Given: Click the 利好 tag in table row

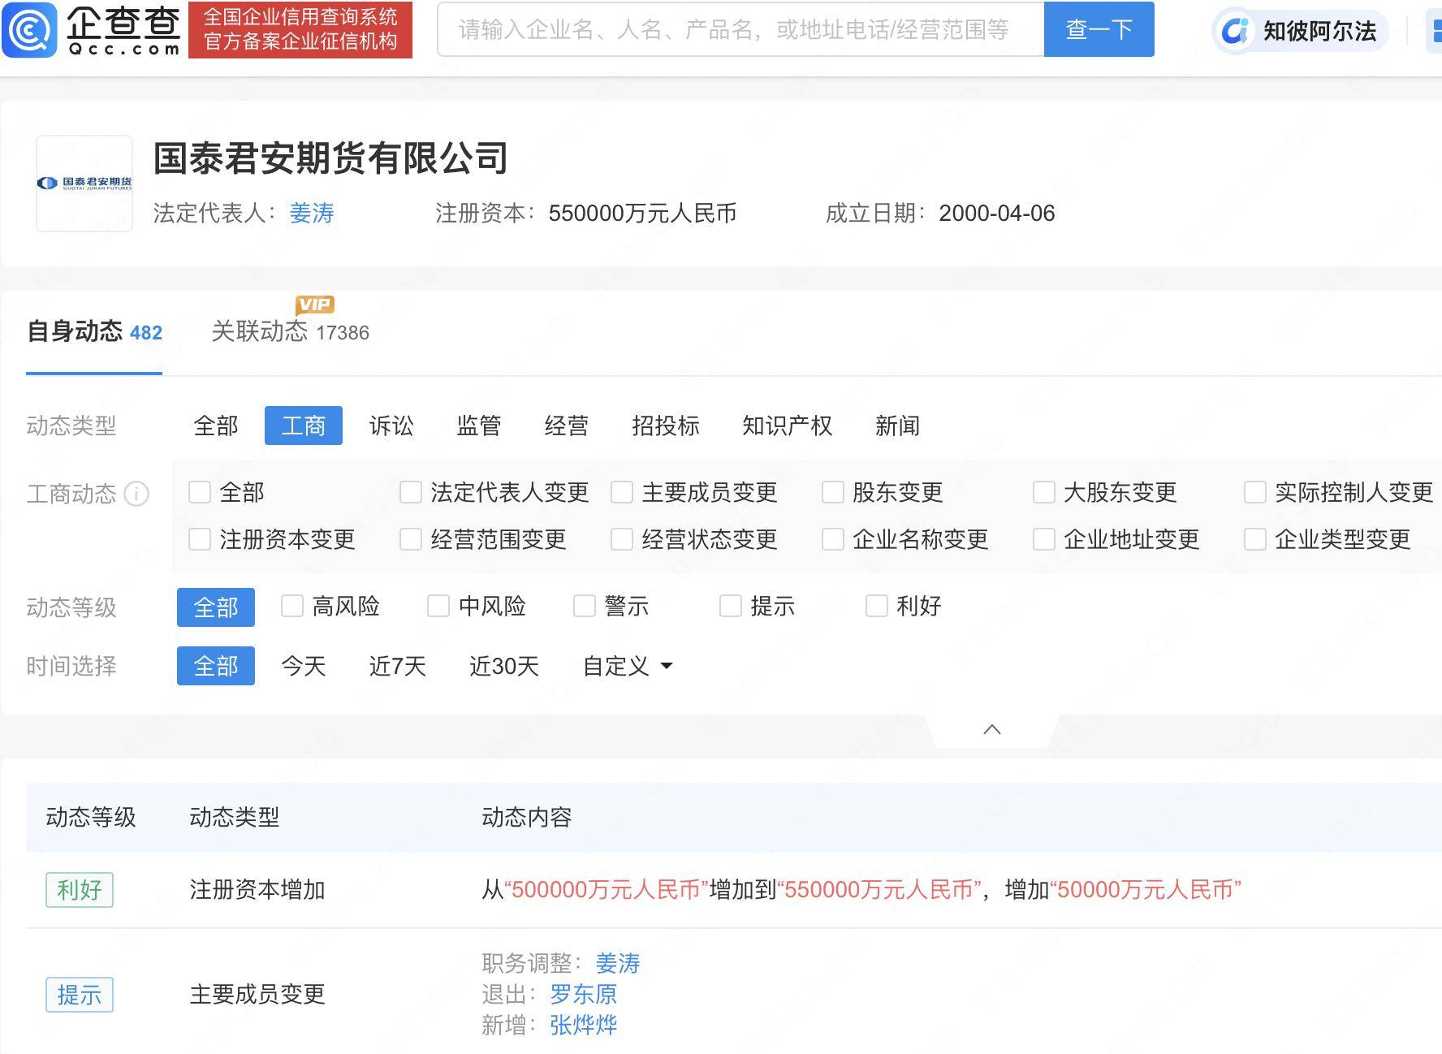Looking at the screenshot, I should point(80,890).
